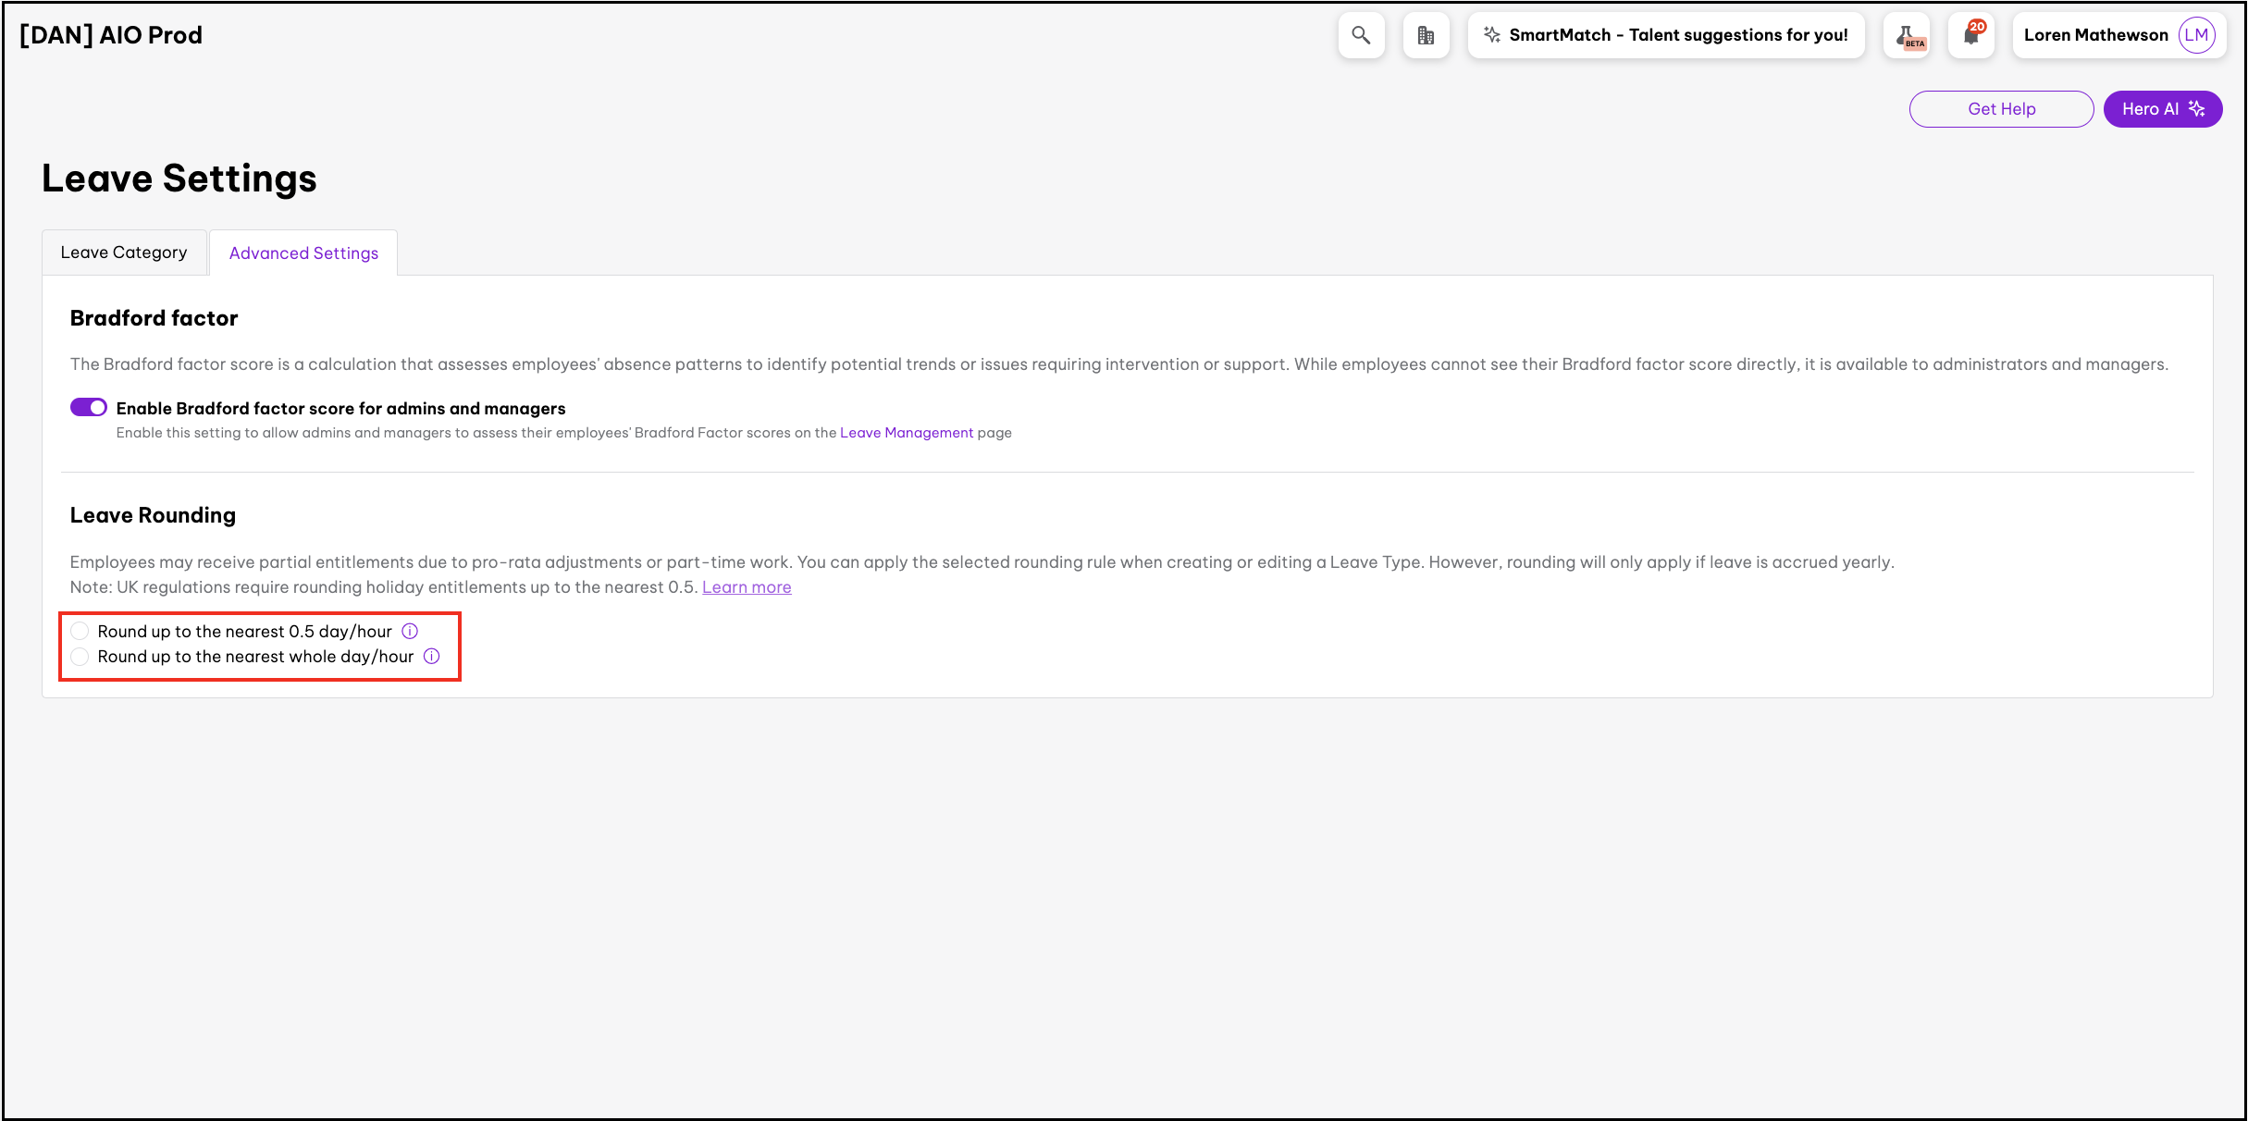Open the search magnifier icon
The image size is (2248, 1121).
(x=1361, y=35)
